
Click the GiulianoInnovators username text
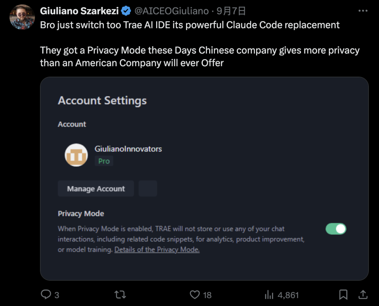(128, 149)
